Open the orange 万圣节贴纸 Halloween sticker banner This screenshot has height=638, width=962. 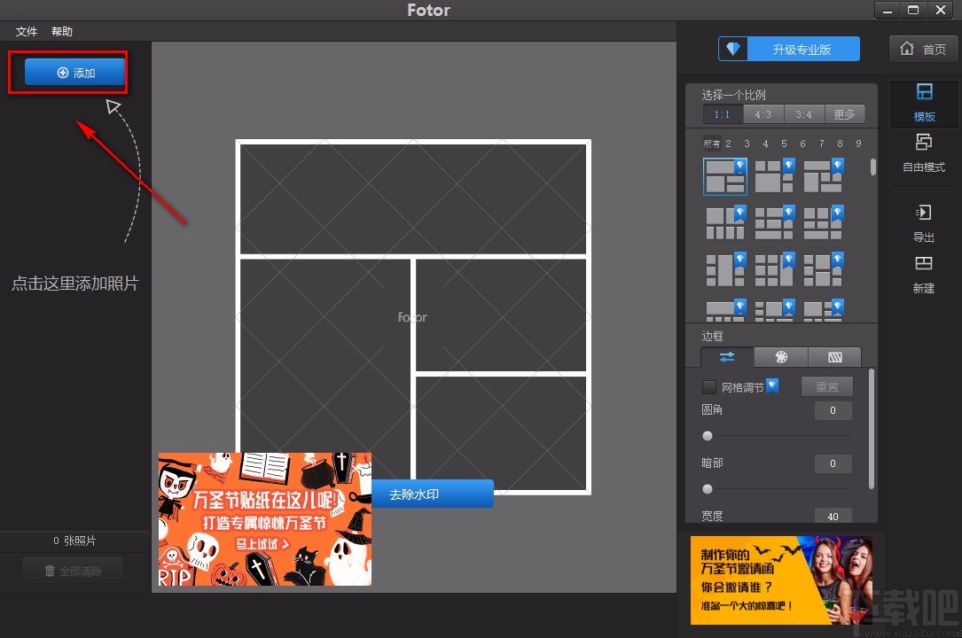coord(265,519)
